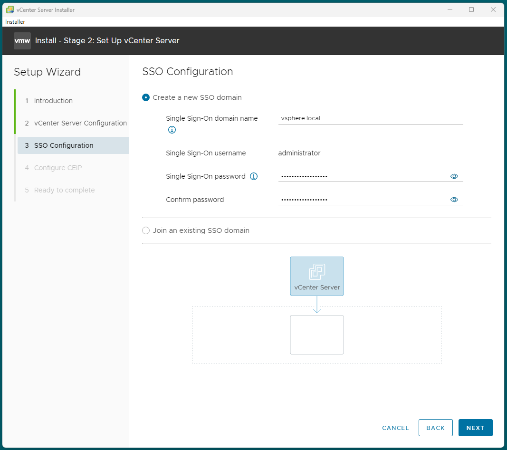Click the Single Sign-On username label
Screen dimensions: 507x450
pos(206,153)
